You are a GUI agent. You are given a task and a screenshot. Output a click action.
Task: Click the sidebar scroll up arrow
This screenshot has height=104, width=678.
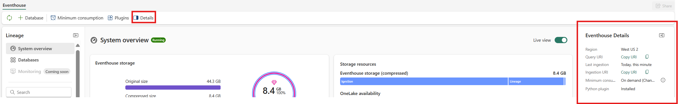pyautogui.click(x=78, y=45)
